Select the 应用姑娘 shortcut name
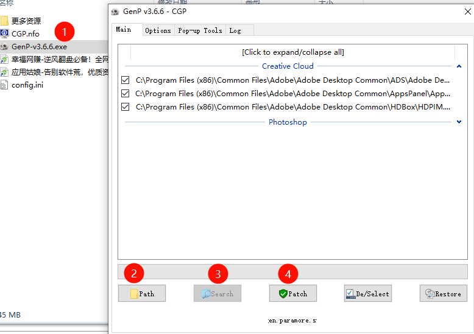 tap(60, 72)
